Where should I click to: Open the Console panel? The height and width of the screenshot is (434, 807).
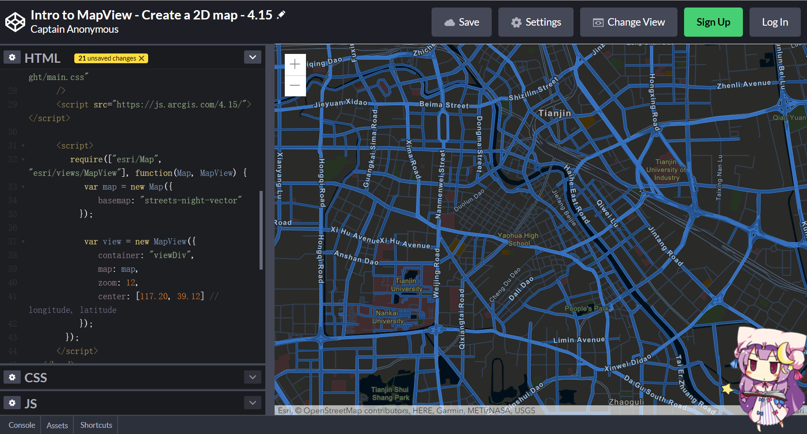pos(22,425)
